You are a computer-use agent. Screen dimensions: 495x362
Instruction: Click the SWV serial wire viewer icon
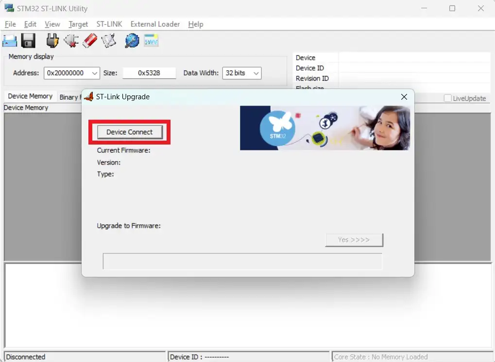[x=151, y=41]
